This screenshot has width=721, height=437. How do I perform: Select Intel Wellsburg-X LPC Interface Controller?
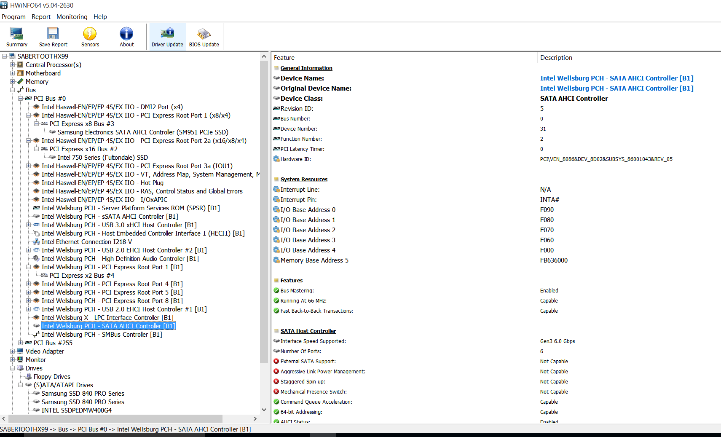(107, 317)
